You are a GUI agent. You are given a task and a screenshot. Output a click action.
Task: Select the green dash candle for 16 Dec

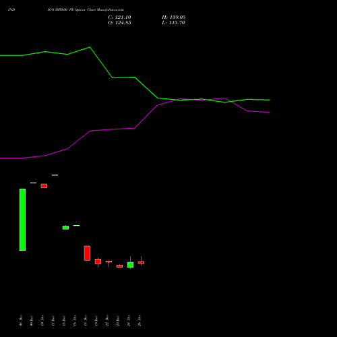coord(76,225)
